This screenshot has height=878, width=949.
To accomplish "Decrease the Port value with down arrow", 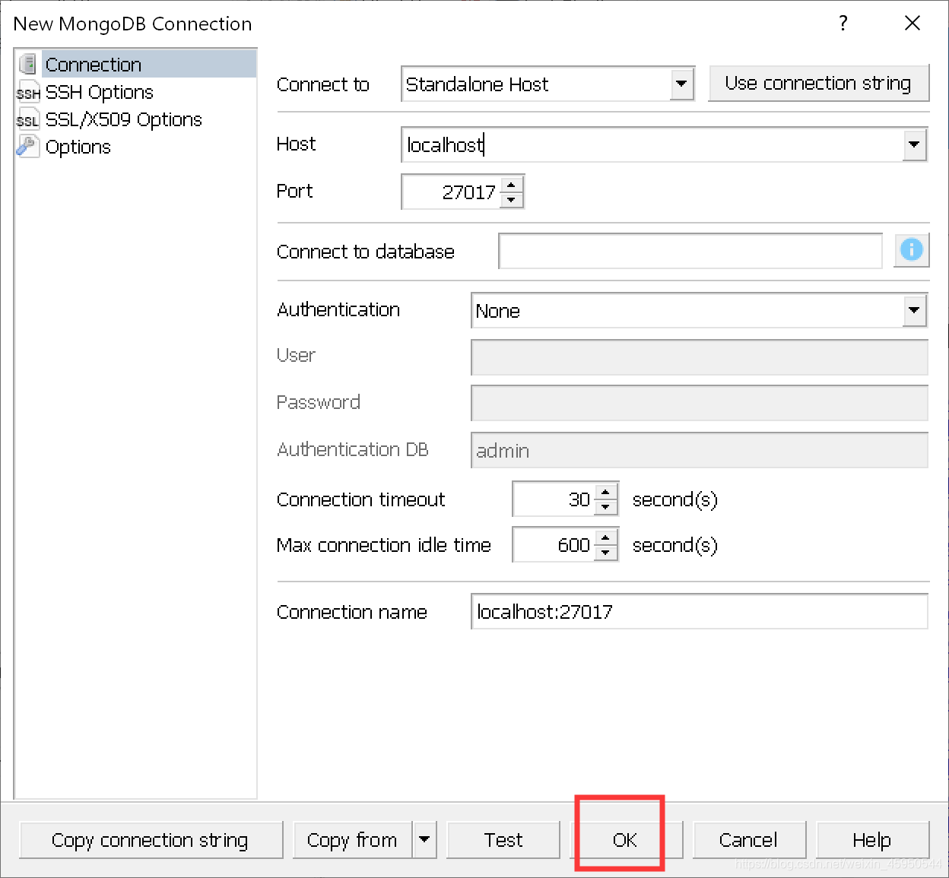I will (513, 200).
